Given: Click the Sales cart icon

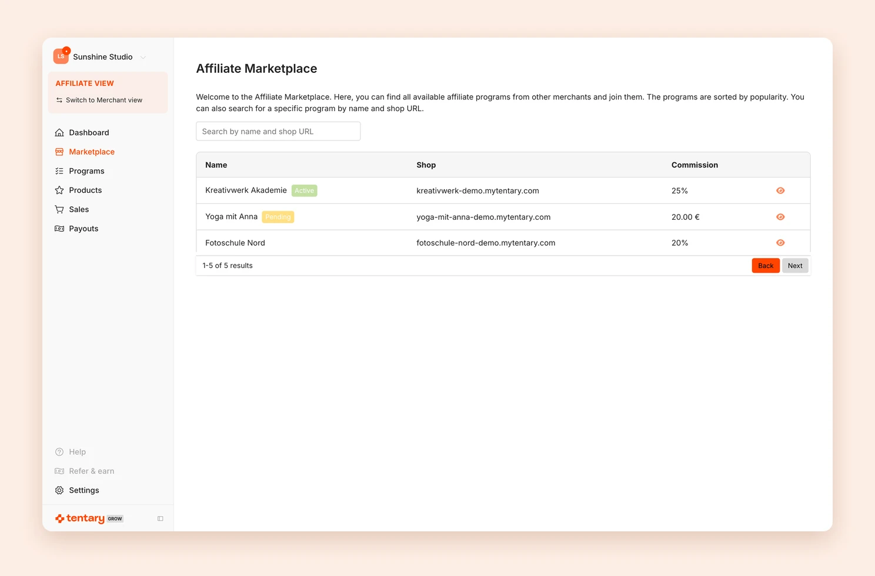Looking at the screenshot, I should tap(59, 209).
